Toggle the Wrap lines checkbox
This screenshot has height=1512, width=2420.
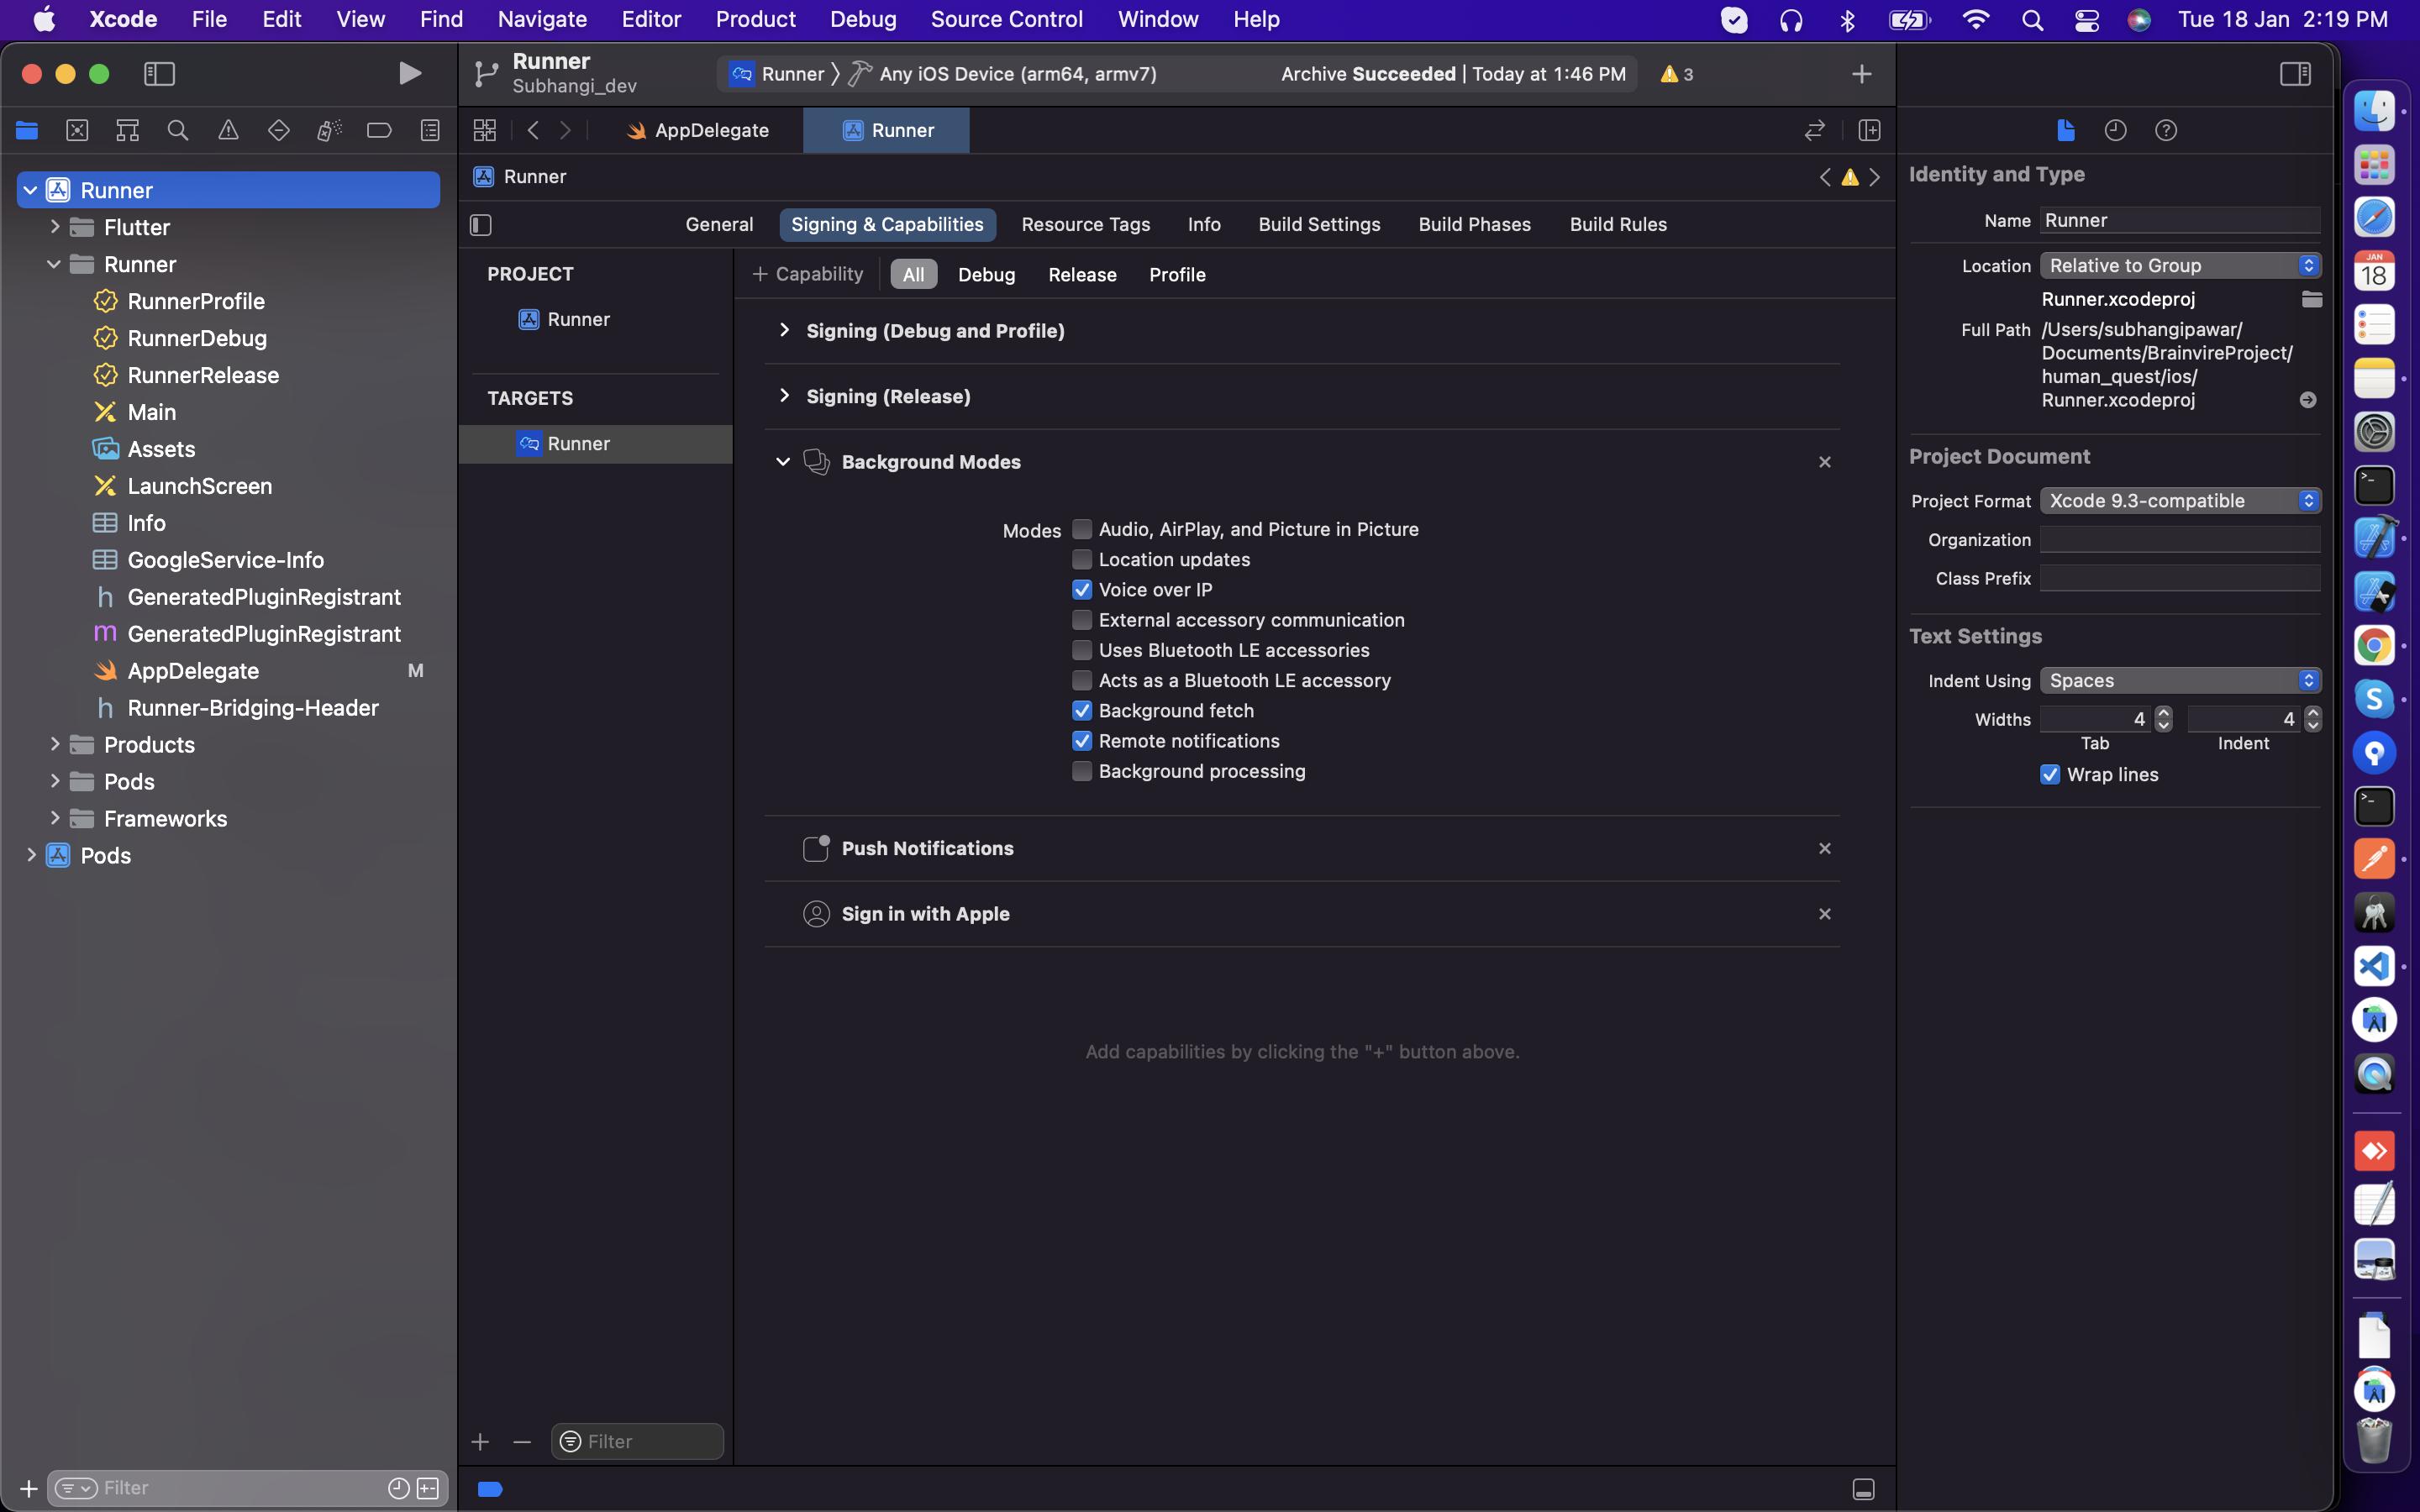tap(2050, 775)
